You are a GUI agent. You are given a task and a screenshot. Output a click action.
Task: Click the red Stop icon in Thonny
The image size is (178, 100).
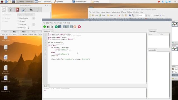79,27
